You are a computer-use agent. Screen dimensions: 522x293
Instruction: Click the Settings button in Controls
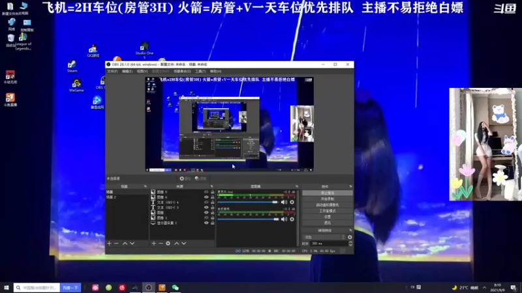click(328, 217)
